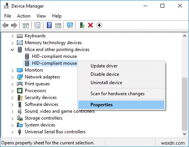This screenshot has height=147, width=189.
Task: Show or hide the action pane icon
Action: 58,26
